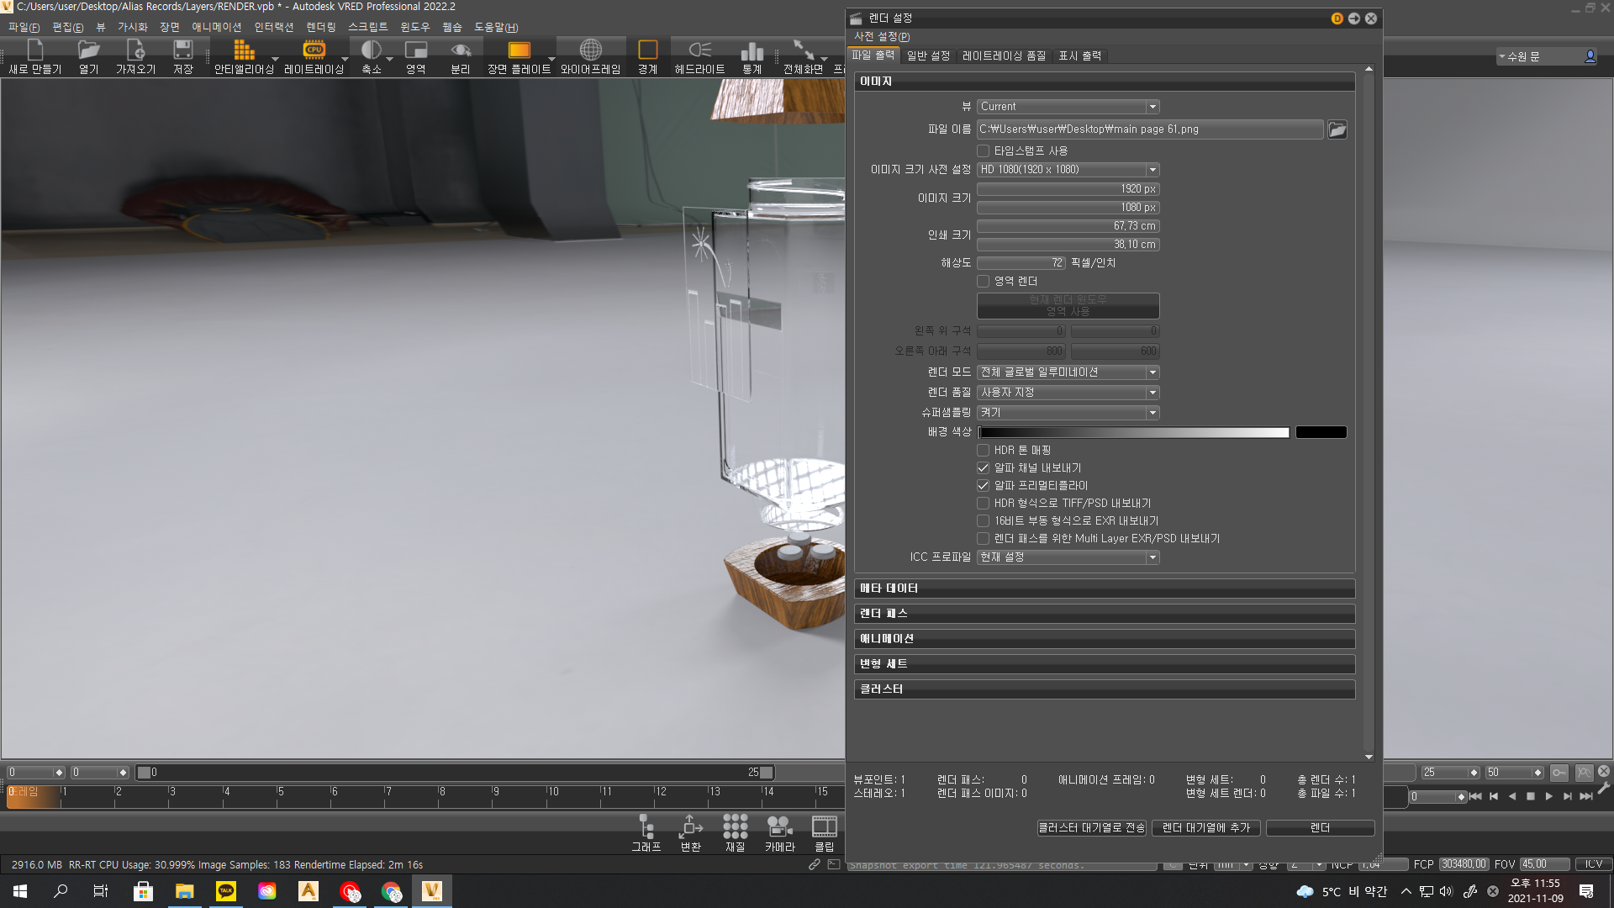The image size is (1614, 908).
Task: Click the 배경 색상 color swatch
Action: click(x=1321, y=431)
